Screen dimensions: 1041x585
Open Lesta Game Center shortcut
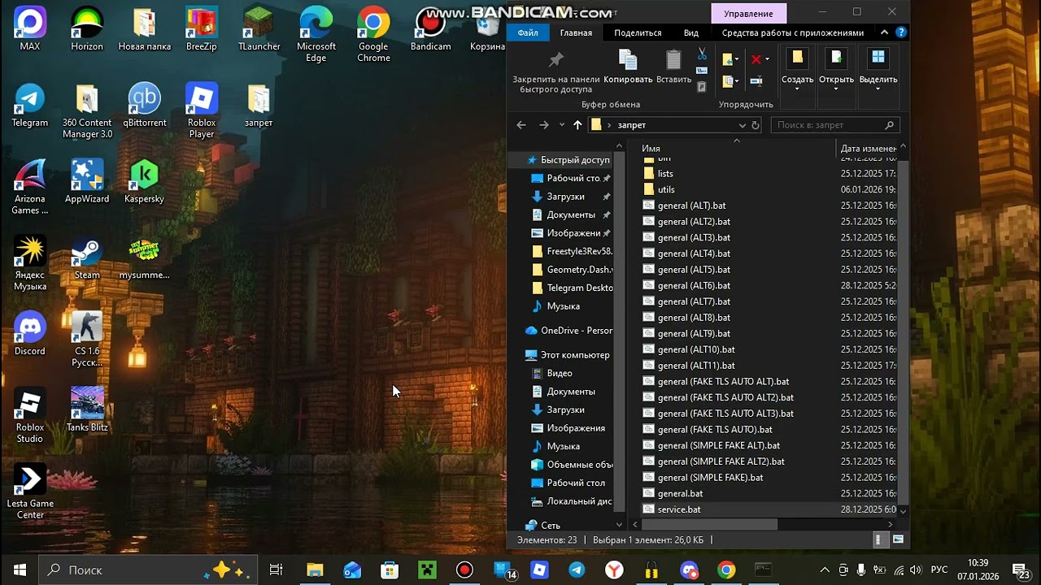[30, 492]
